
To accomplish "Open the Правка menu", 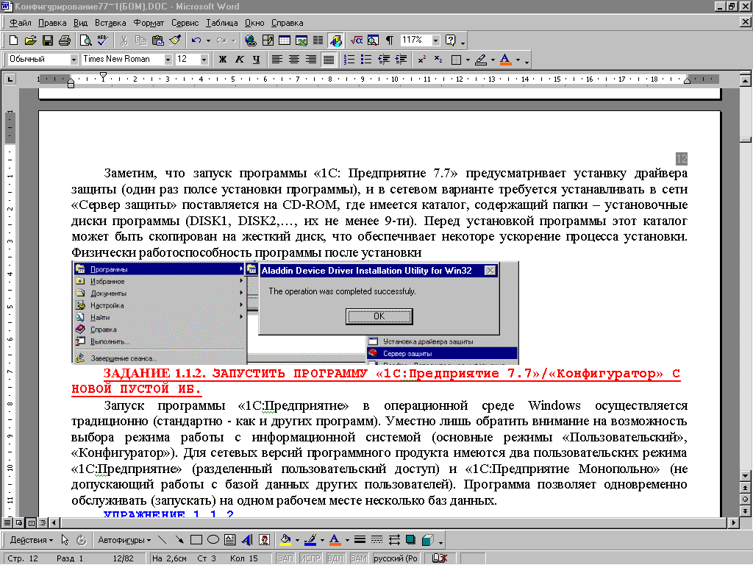I will pyautogui.click(x=52, y=23).
